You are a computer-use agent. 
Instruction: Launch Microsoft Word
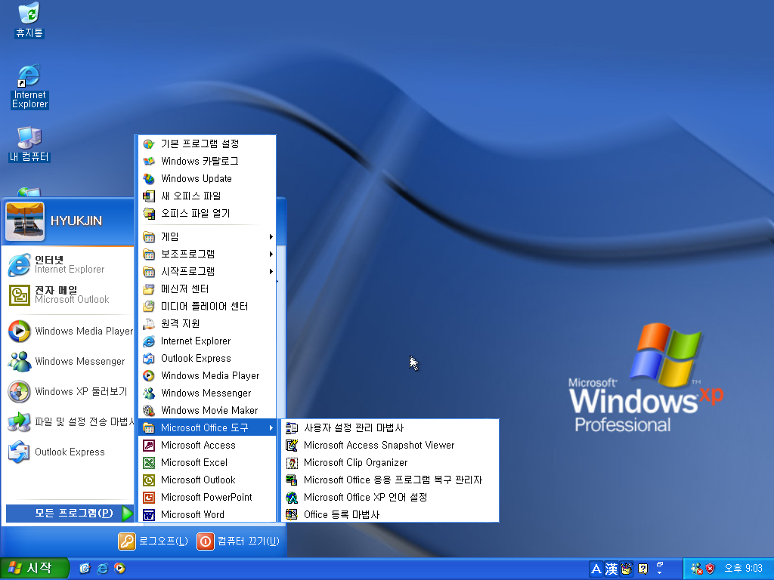point(207,514)
